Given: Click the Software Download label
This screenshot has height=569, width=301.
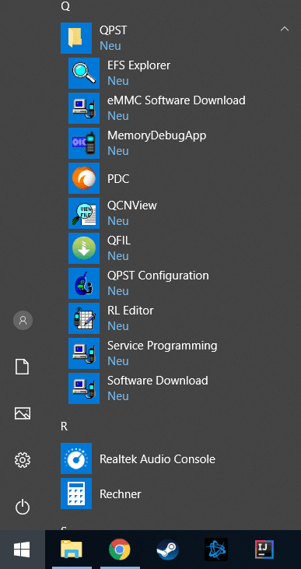Looking at the screenshot, I should (x=158, y=381).
